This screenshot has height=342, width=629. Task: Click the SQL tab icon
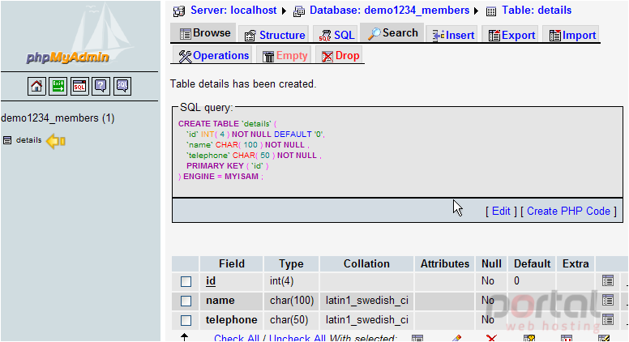(325, 36)
